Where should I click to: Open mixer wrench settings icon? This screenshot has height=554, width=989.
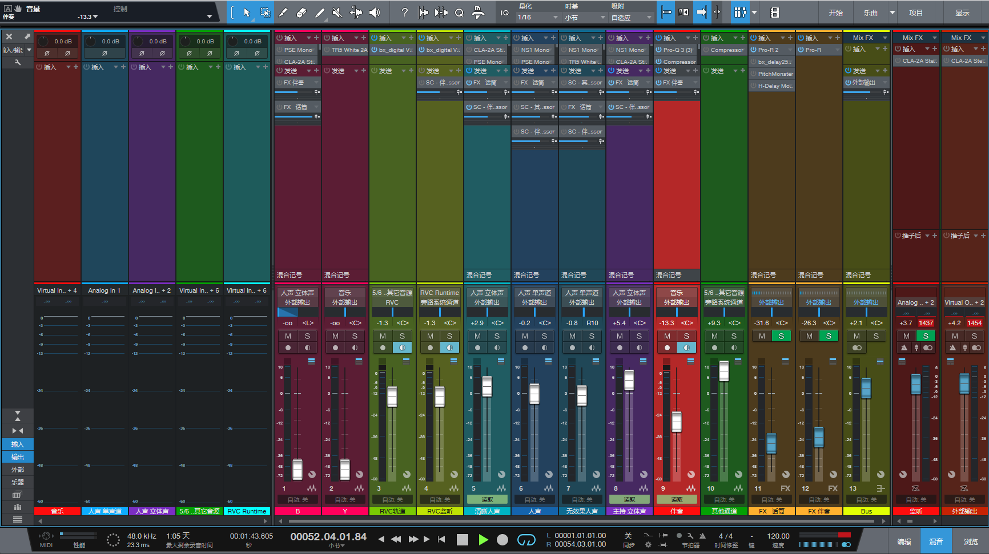click(x=18, y=62)
